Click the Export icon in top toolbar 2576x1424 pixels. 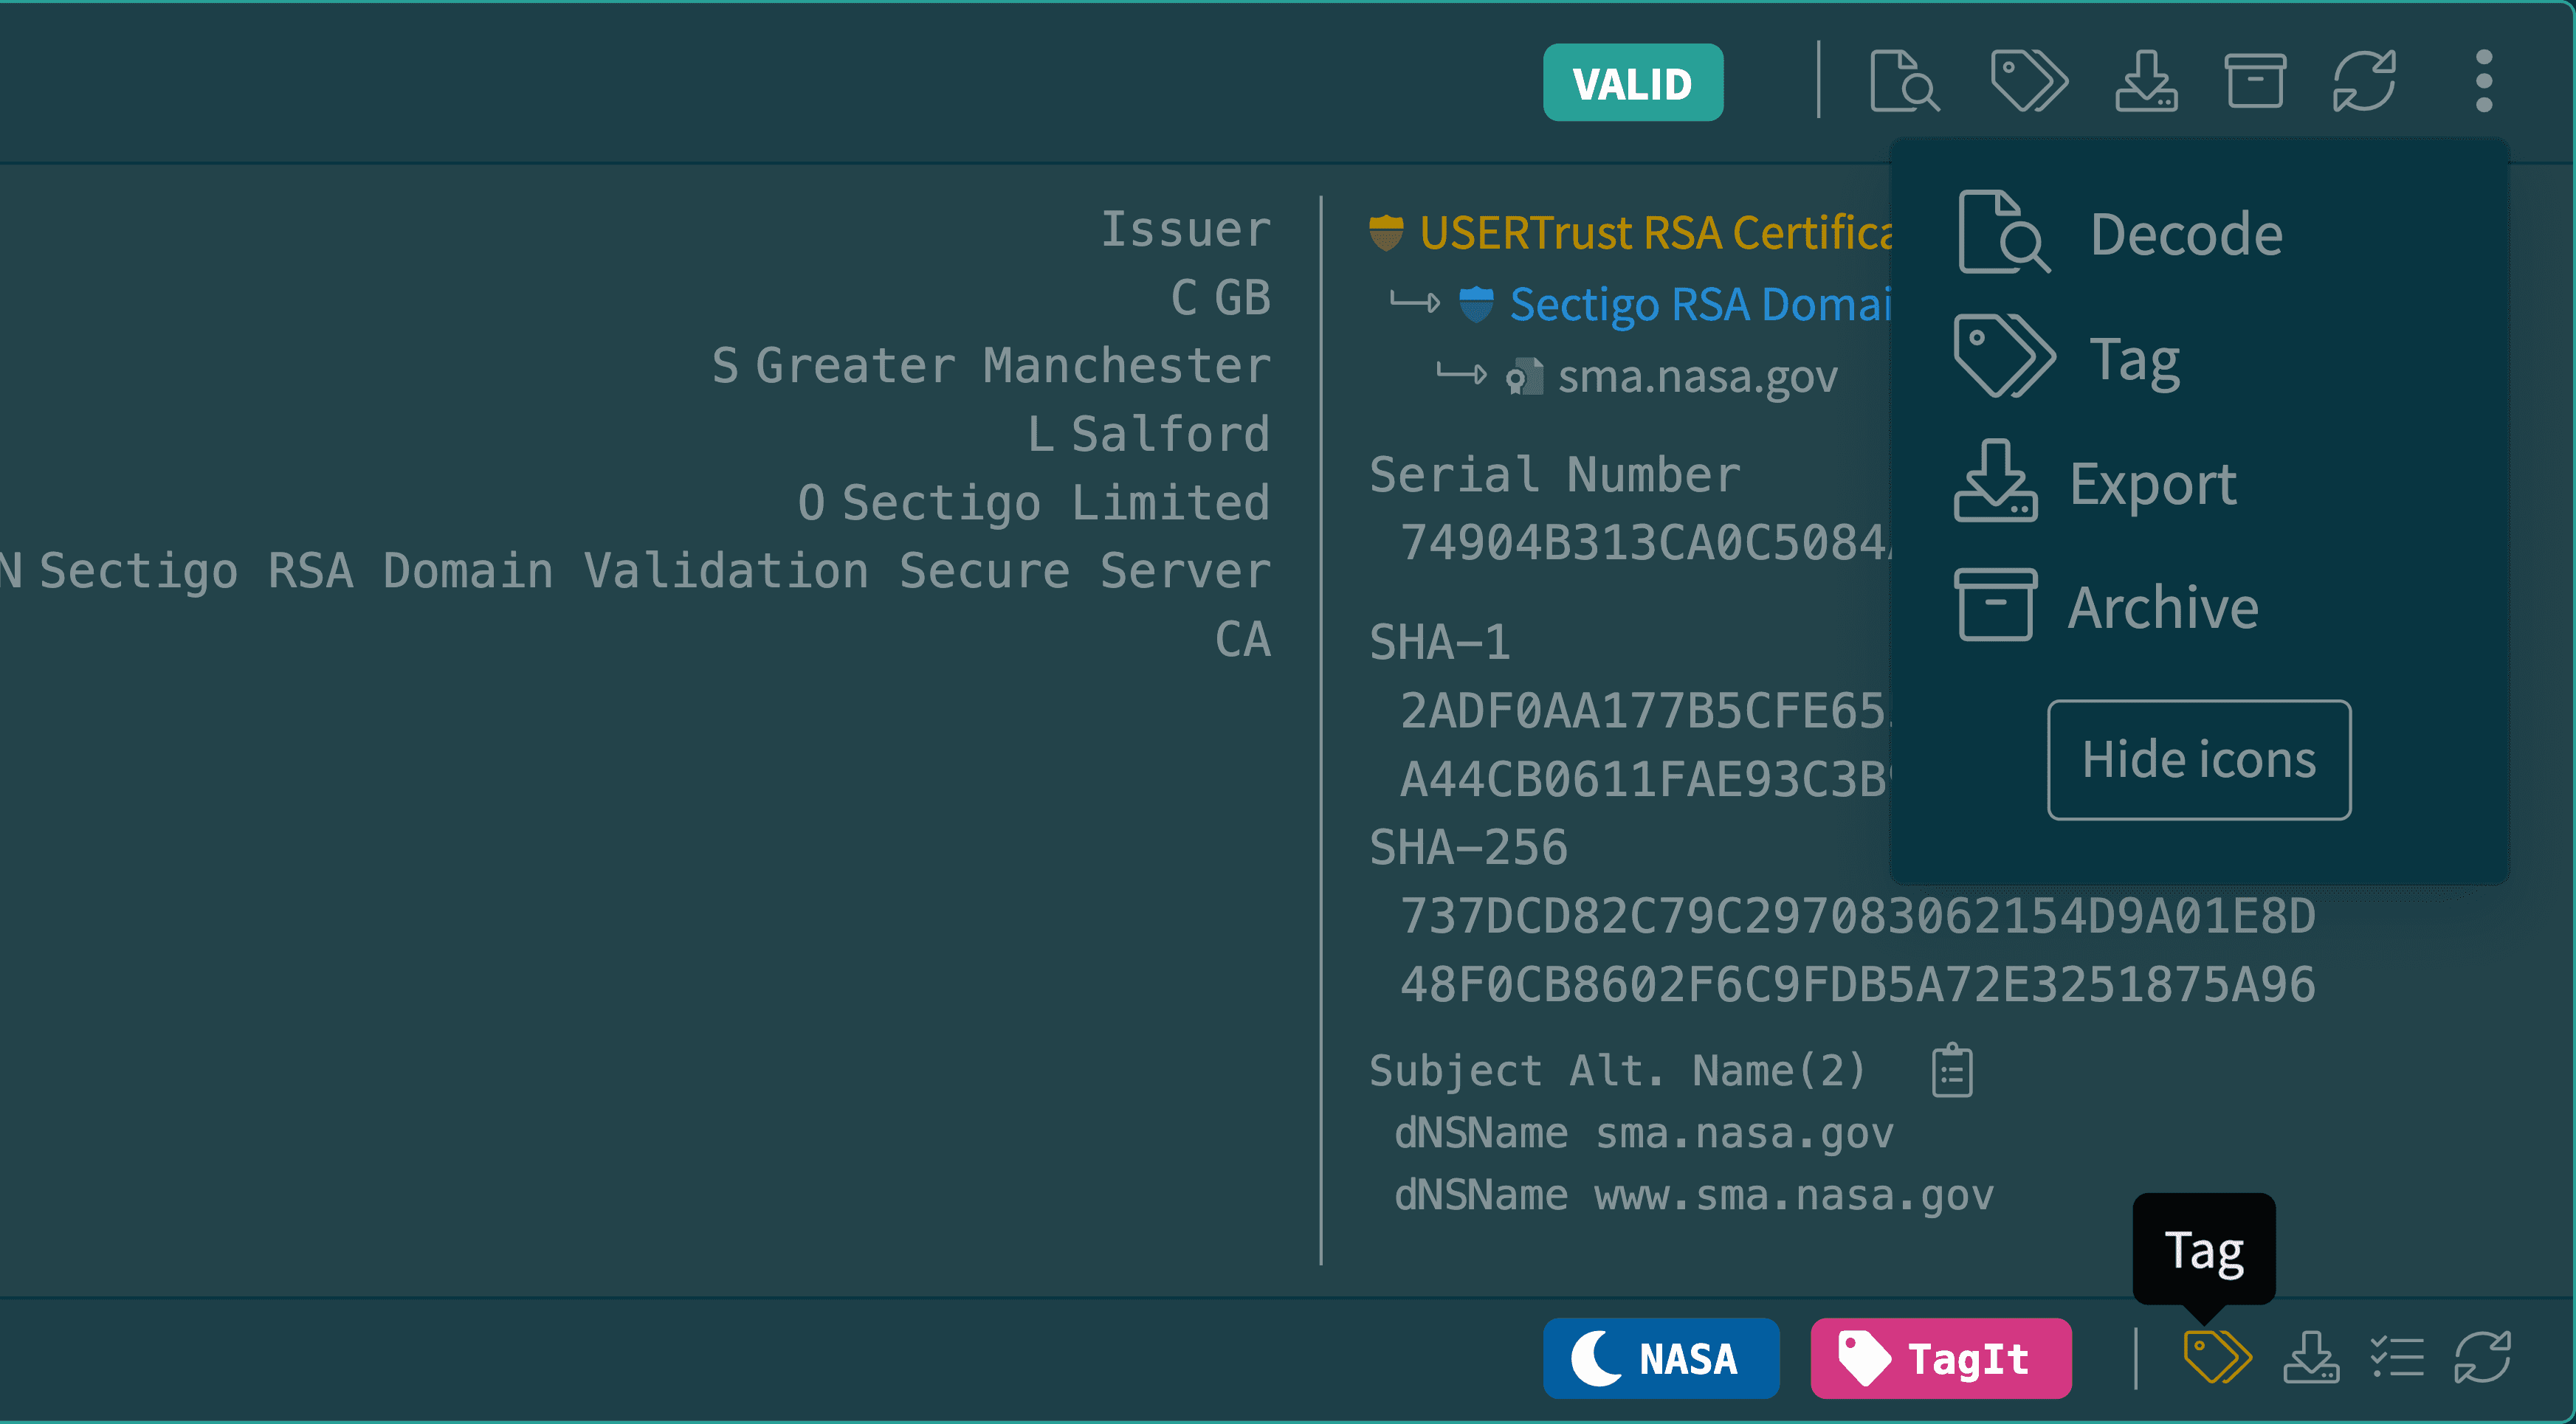(2146, 81)
